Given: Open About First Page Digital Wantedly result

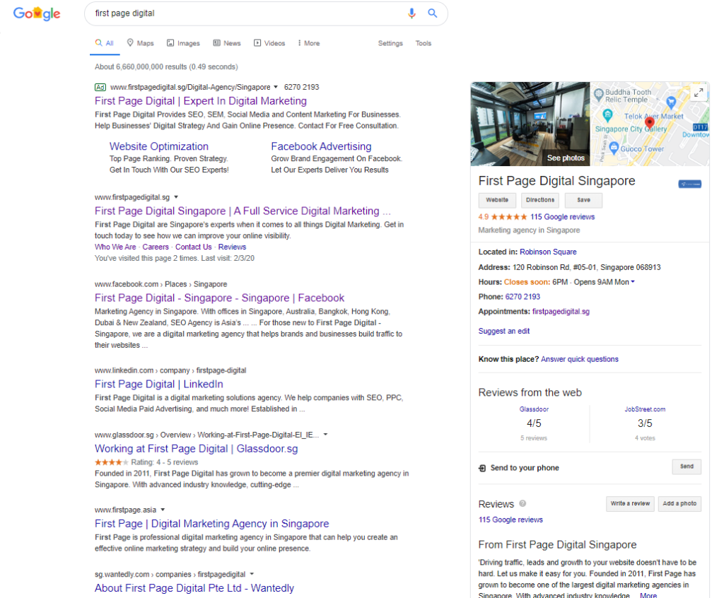Looking at the screenshot, I should tap(194, 588).
